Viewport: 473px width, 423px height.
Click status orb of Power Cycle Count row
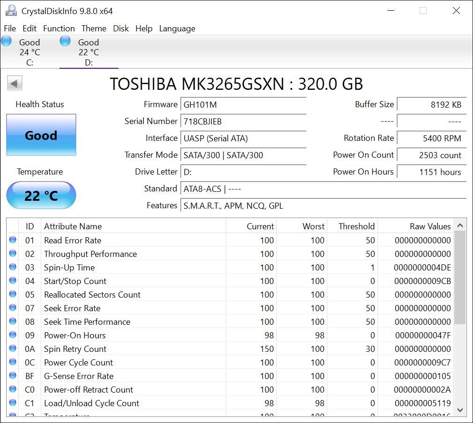pos(13,362)
